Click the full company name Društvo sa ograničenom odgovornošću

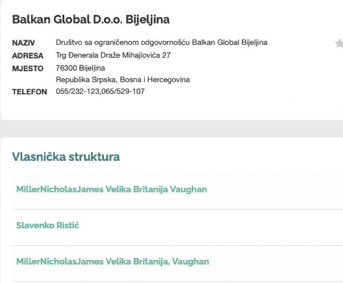[123, 42]
